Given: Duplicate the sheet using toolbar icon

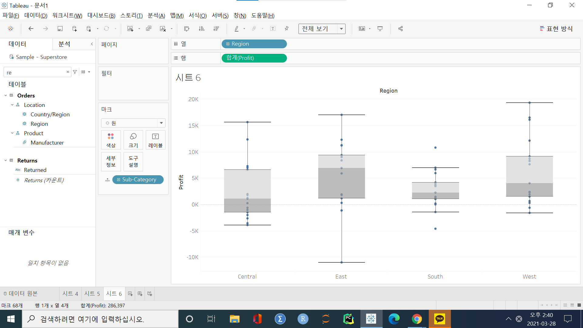Looking at the screenshot, I should pos(148,29).
